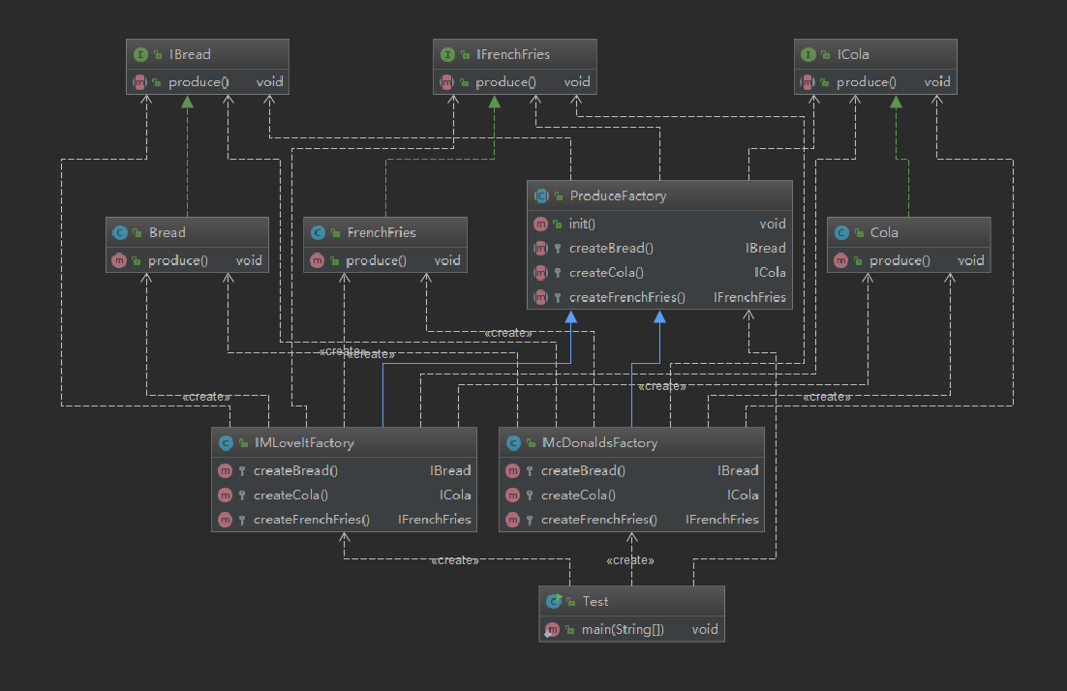Click «create» label above IMLoveItFactory from Test
Image resolution: width=1067 pixels, height=691 pixels.
coord(454,560)
